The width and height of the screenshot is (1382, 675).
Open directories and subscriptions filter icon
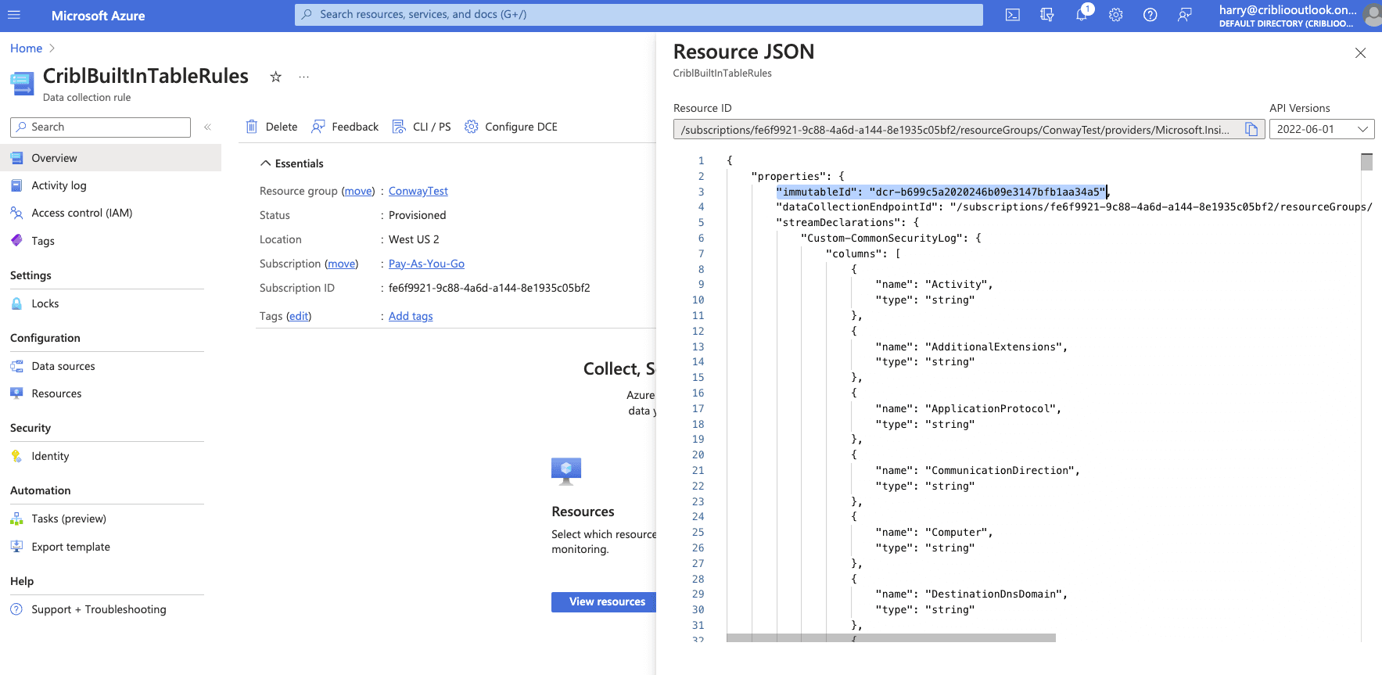point(1046,15)
